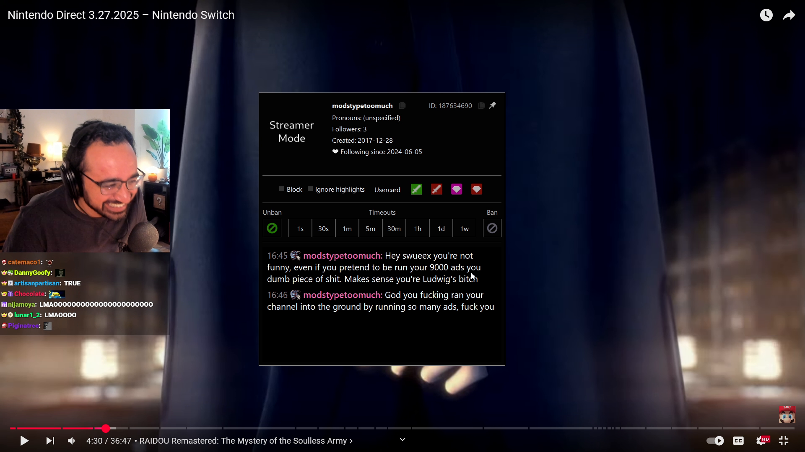The width and height of the screenshot is (805, 452).
Task: Check the Ignore highlights checkbox
Action: point(310,189)
